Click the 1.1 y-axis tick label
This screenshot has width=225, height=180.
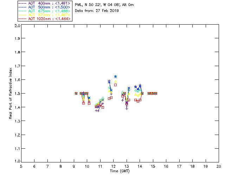click(17, 149)
